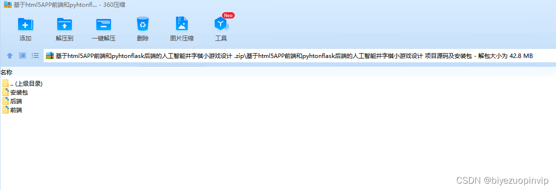The width and height of the screenshot is (556, 190).
Task: Select the .. (上级目录) parent folder row
Action: 22,84
